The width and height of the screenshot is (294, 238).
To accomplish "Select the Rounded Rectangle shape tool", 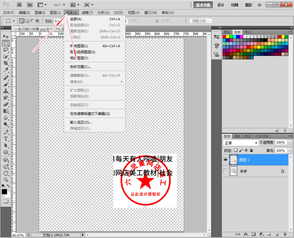I will point(6,152).
